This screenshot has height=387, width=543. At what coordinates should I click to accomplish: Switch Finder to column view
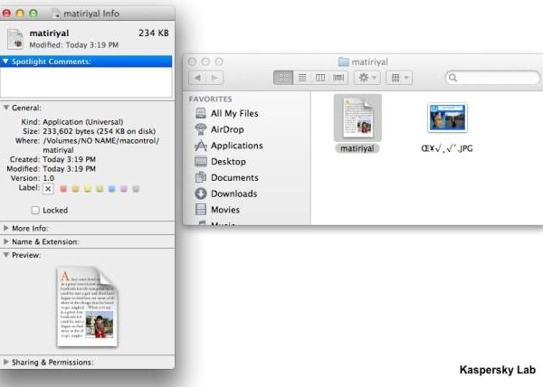point(320,79)
